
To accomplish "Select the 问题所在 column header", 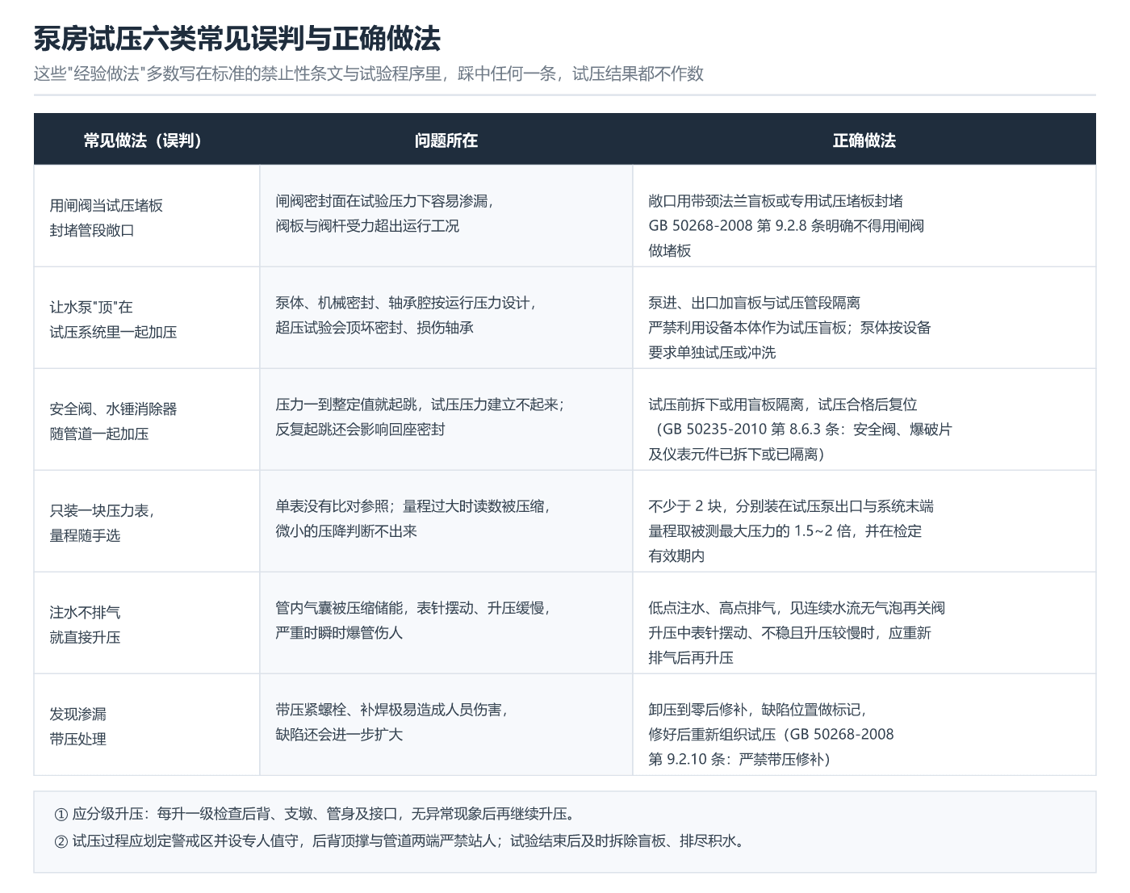I will (x=446, y=140).
